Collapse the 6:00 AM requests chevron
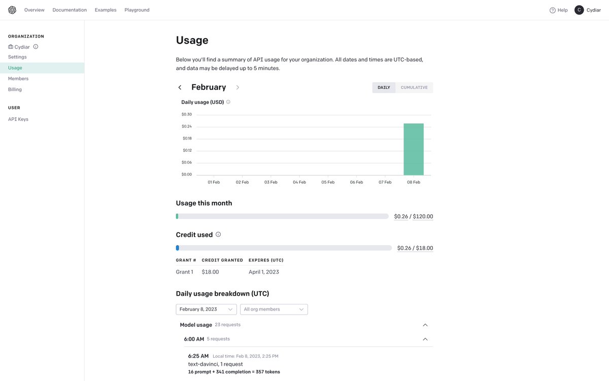This screenshot has height=381, width=609. [x=425, y=339]
